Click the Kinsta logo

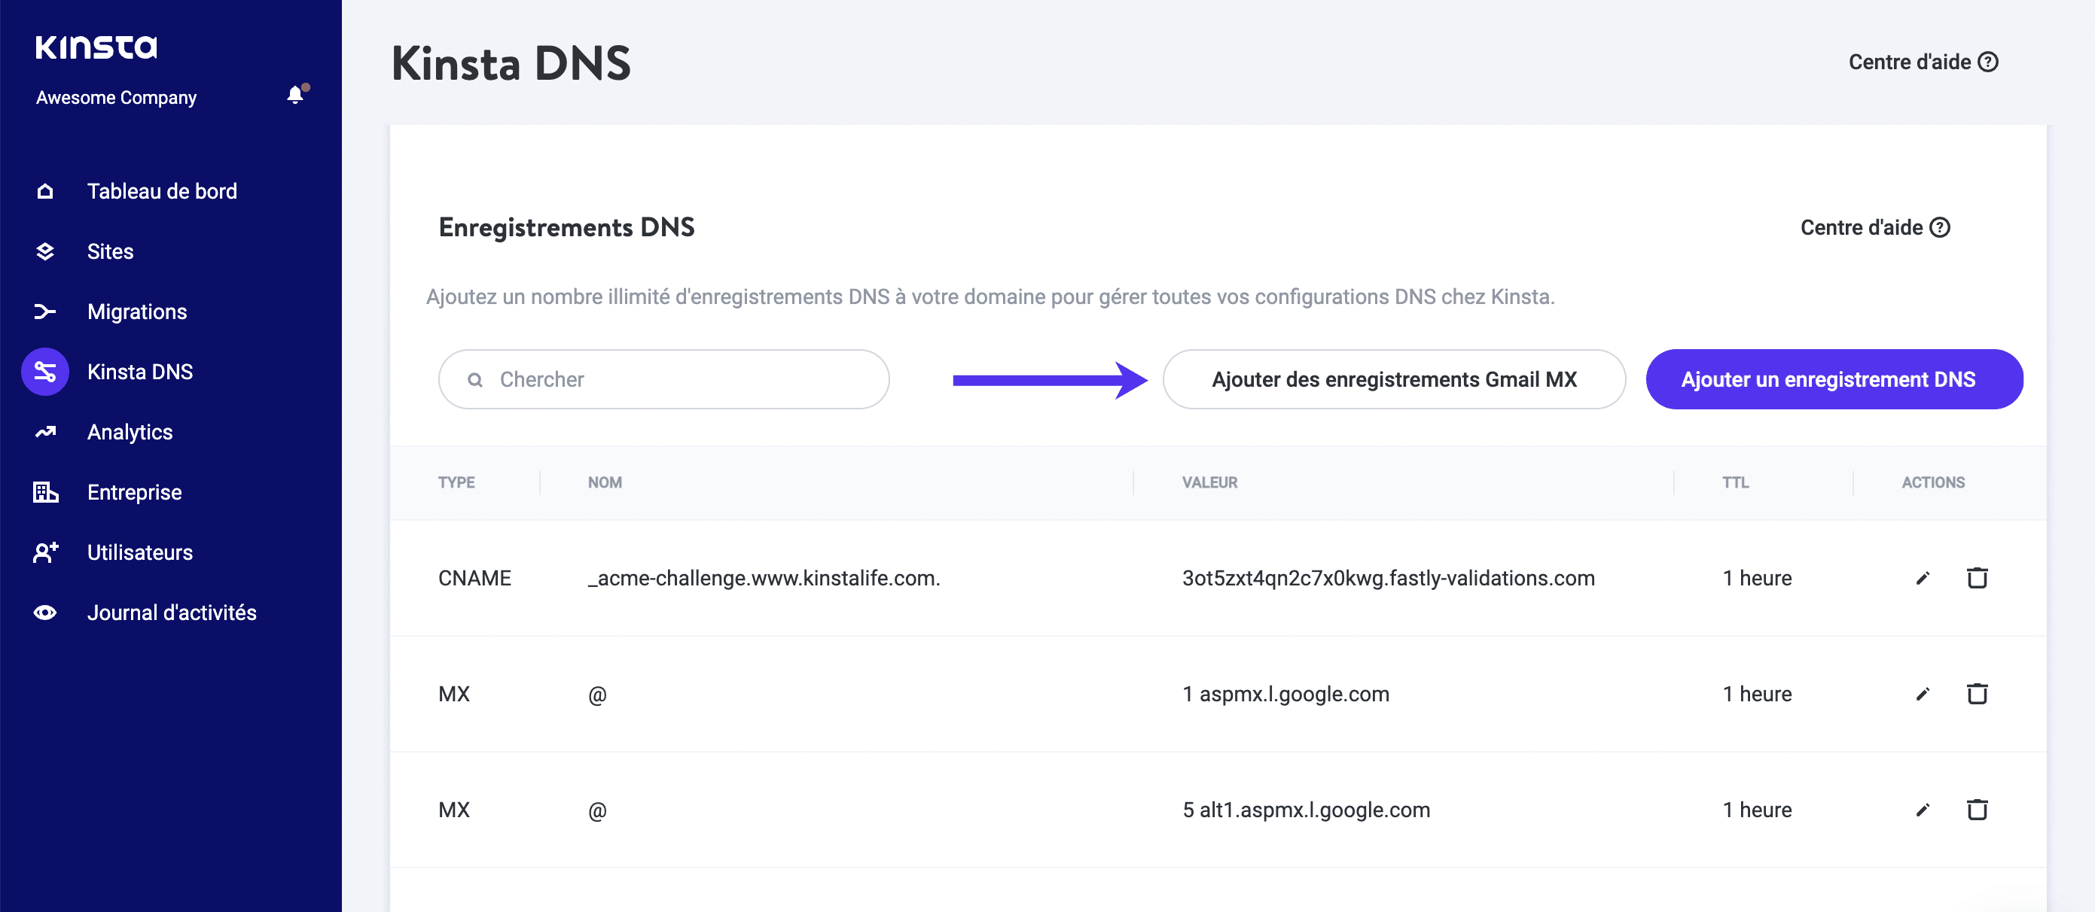coord(96,47)
